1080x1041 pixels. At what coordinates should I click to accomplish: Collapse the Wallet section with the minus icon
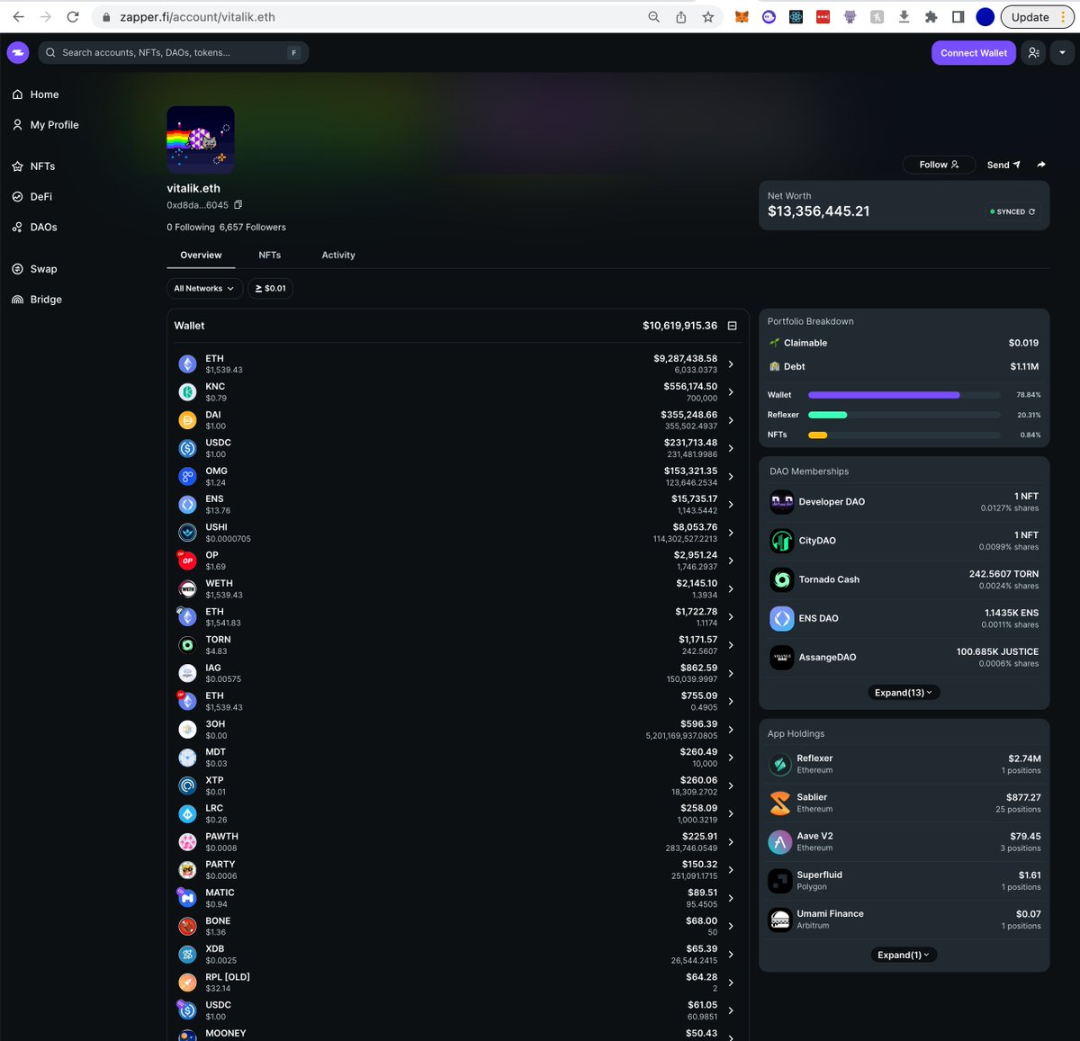(732, 326)
